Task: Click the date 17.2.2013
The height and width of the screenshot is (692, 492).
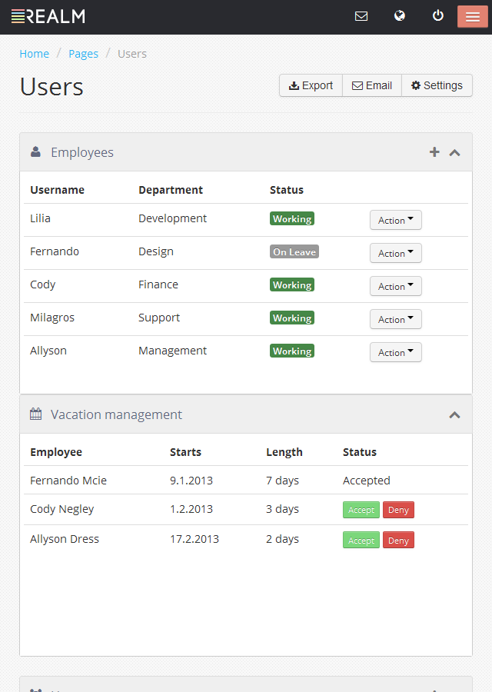Action: (194, 539)
